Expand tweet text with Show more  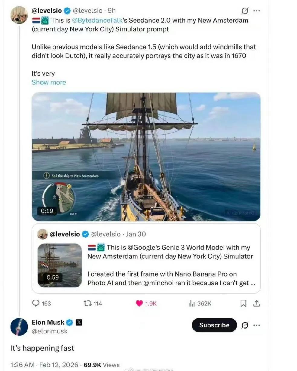coord(49,82)
